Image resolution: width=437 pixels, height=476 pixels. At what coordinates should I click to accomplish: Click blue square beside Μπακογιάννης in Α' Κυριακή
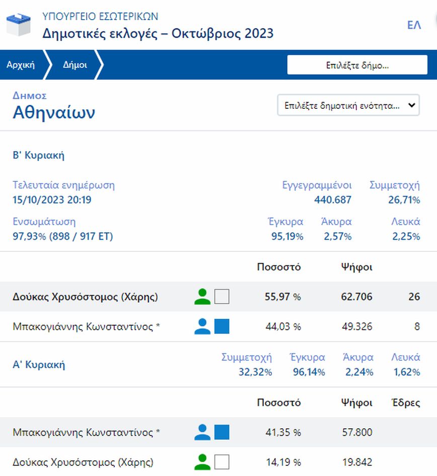click(x=222, y=432)
